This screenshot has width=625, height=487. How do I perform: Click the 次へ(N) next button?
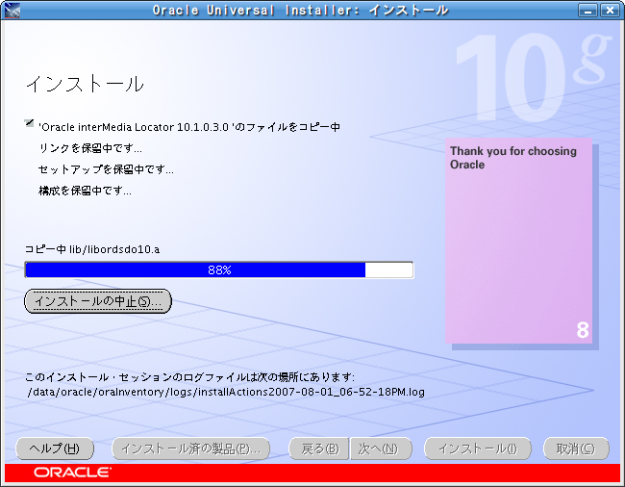pos(381,449)
